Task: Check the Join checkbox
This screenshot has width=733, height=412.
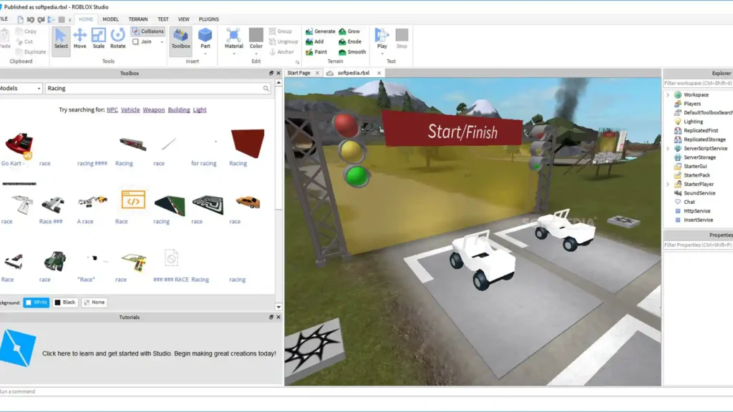Action: tap(135, 41)
